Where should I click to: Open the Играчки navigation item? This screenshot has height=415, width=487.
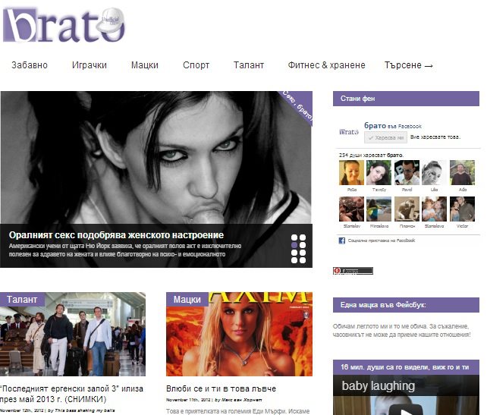click(90, 65)
